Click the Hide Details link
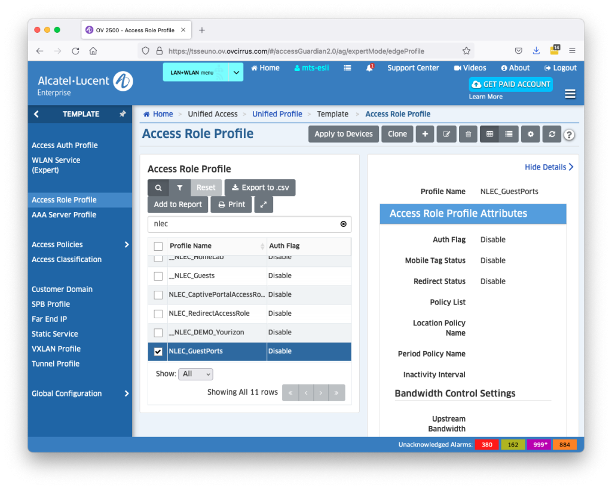612x489 pixels. coord(549,167)
